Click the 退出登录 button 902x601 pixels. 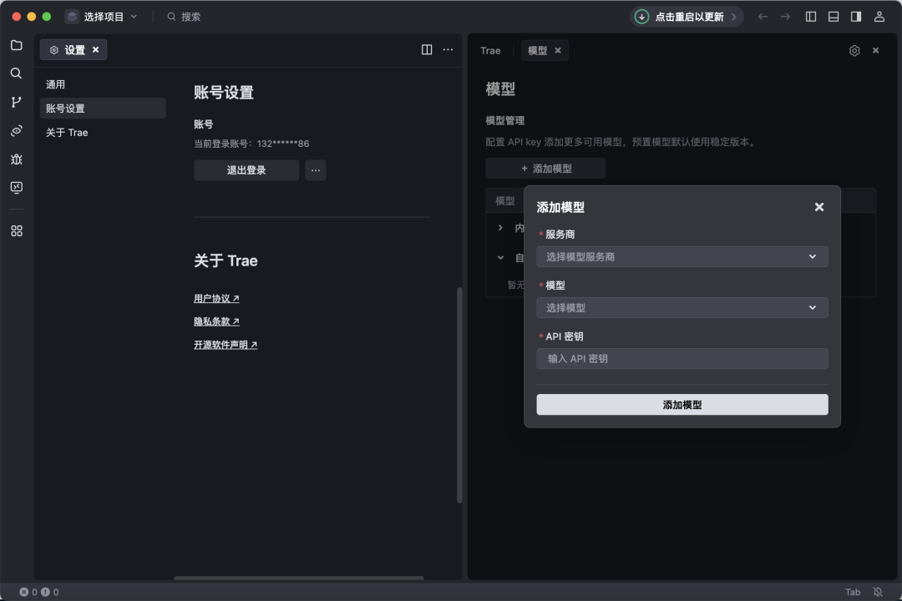coord(246,170)
